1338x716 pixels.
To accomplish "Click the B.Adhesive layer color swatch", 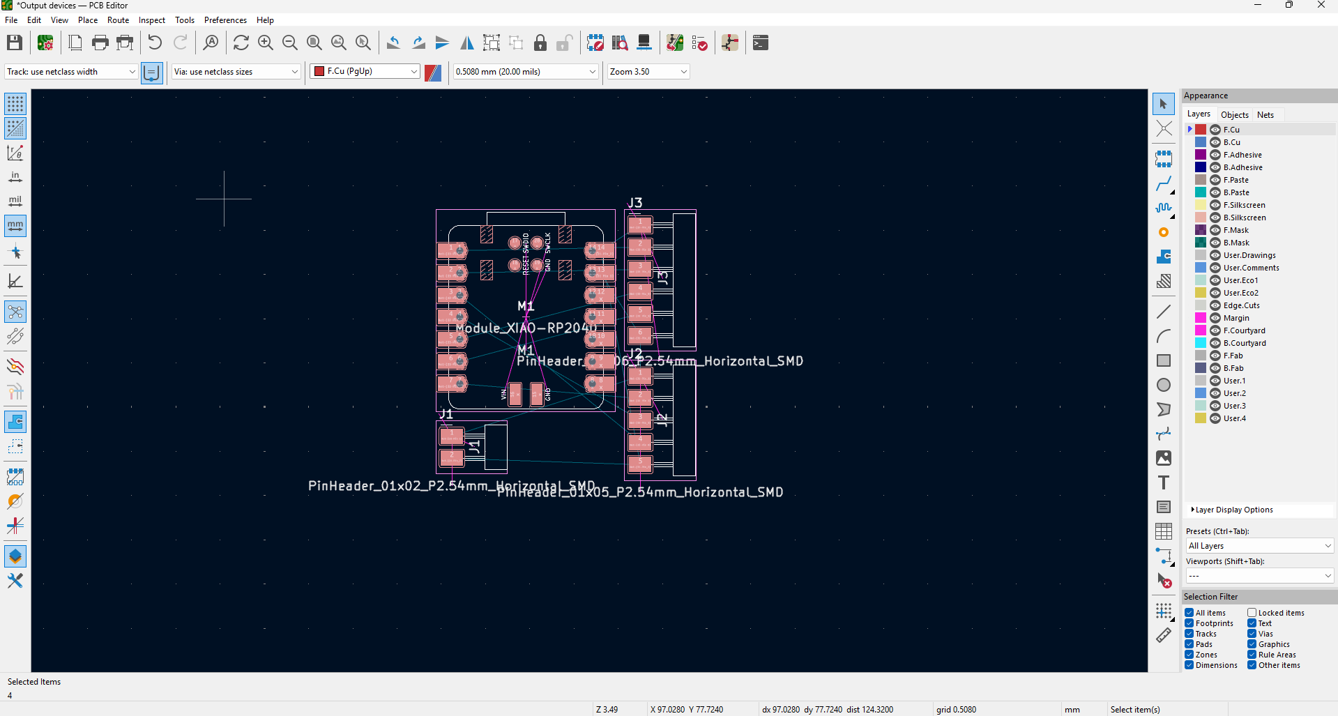I will coord(1201,167).
